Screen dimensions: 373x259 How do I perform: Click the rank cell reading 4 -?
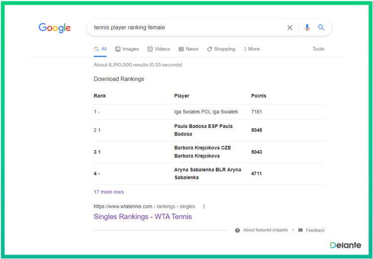coord(96,174)
